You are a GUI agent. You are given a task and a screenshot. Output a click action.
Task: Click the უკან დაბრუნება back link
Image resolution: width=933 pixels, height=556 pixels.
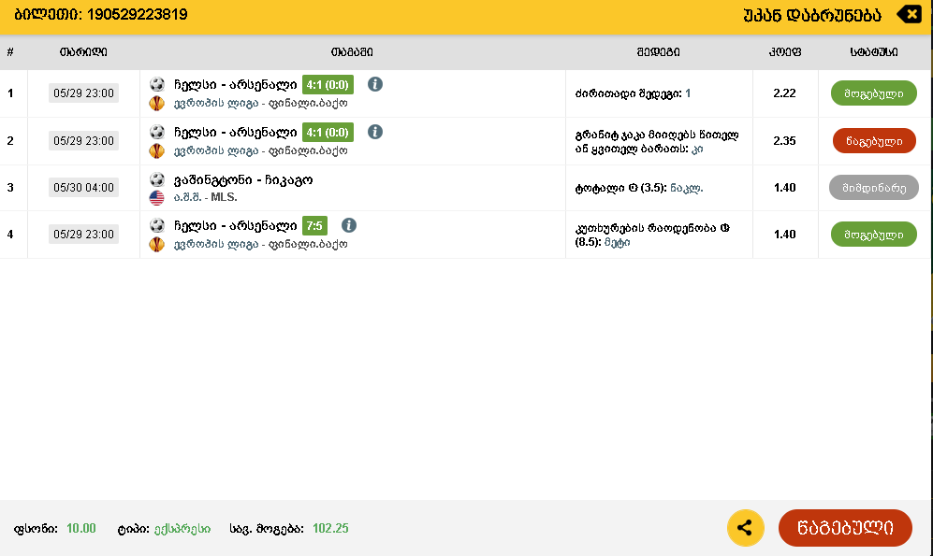pyautogui.click(x=811, y=15)
